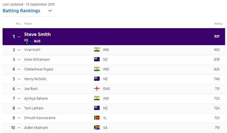The height and width of the screenshot is (133, 227).
Task: Click South Africa flag in Aiden Markram row
Action: click(97, 127)
